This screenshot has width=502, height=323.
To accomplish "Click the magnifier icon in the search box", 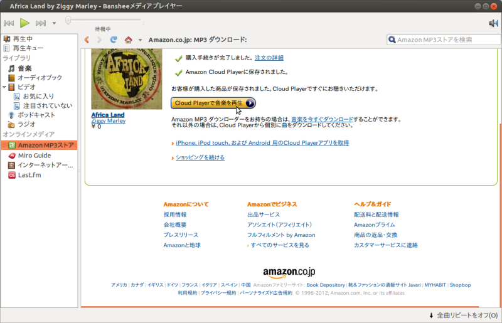I will click(x=392, y=40).
